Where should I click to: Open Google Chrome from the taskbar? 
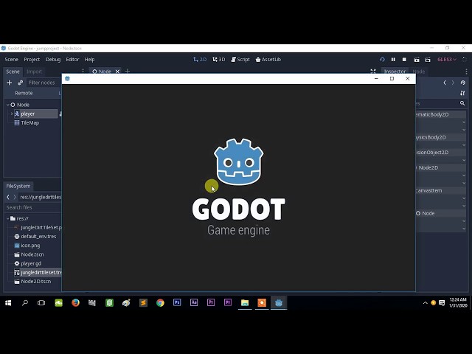(160, 303)
